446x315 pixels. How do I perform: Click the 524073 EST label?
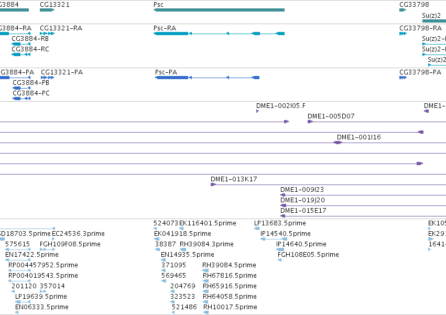point(166,223)
